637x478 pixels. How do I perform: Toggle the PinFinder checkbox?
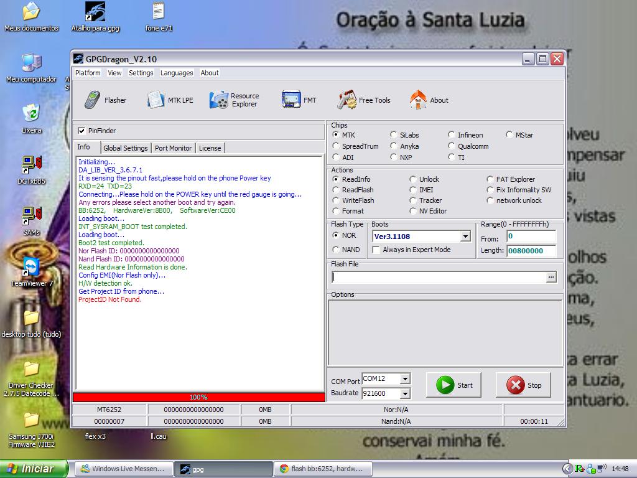[81, 131]
